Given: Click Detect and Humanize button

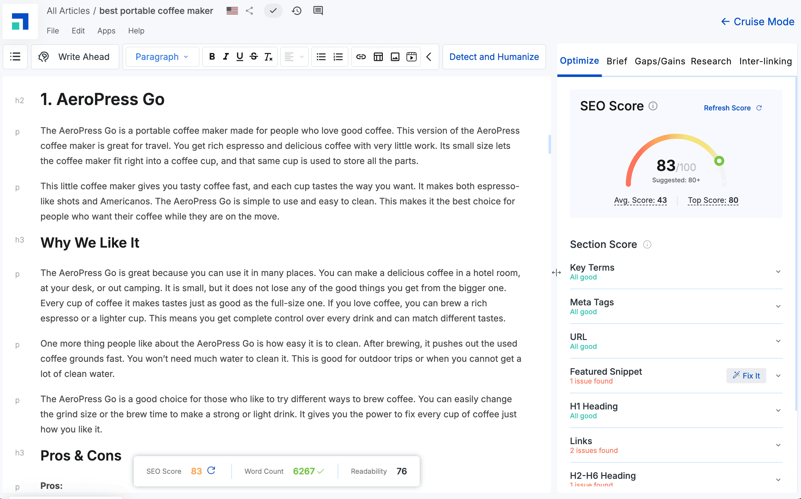Looking at the screenshot, I should [494, 57].
